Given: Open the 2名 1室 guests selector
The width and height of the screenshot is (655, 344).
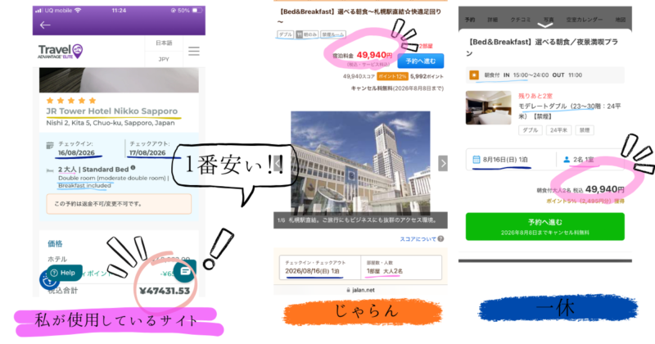Looking at the screenshot, I should tap(590, 159).
